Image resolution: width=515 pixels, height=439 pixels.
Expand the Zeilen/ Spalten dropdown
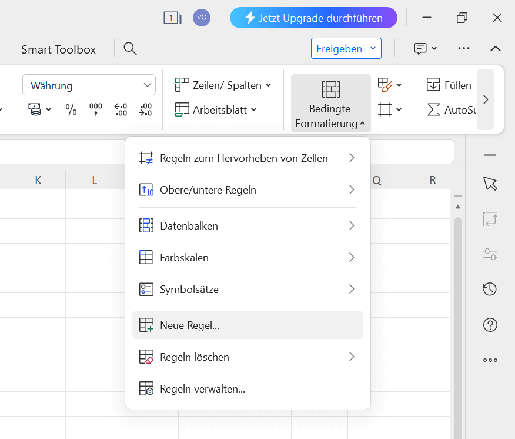tap(223, 85)
